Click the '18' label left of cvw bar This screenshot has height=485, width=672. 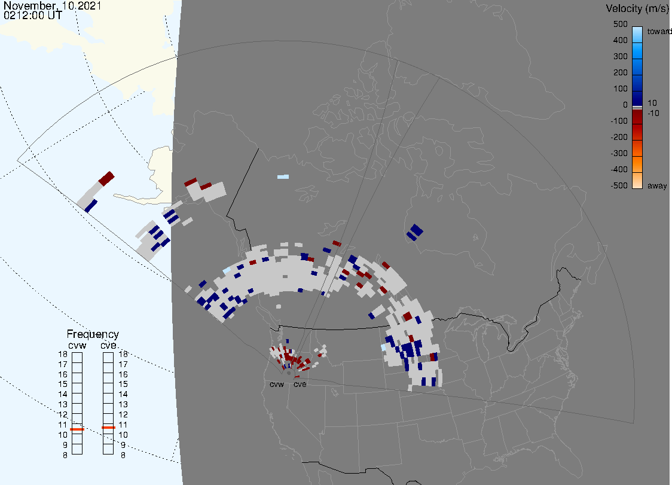click(63, 354)
